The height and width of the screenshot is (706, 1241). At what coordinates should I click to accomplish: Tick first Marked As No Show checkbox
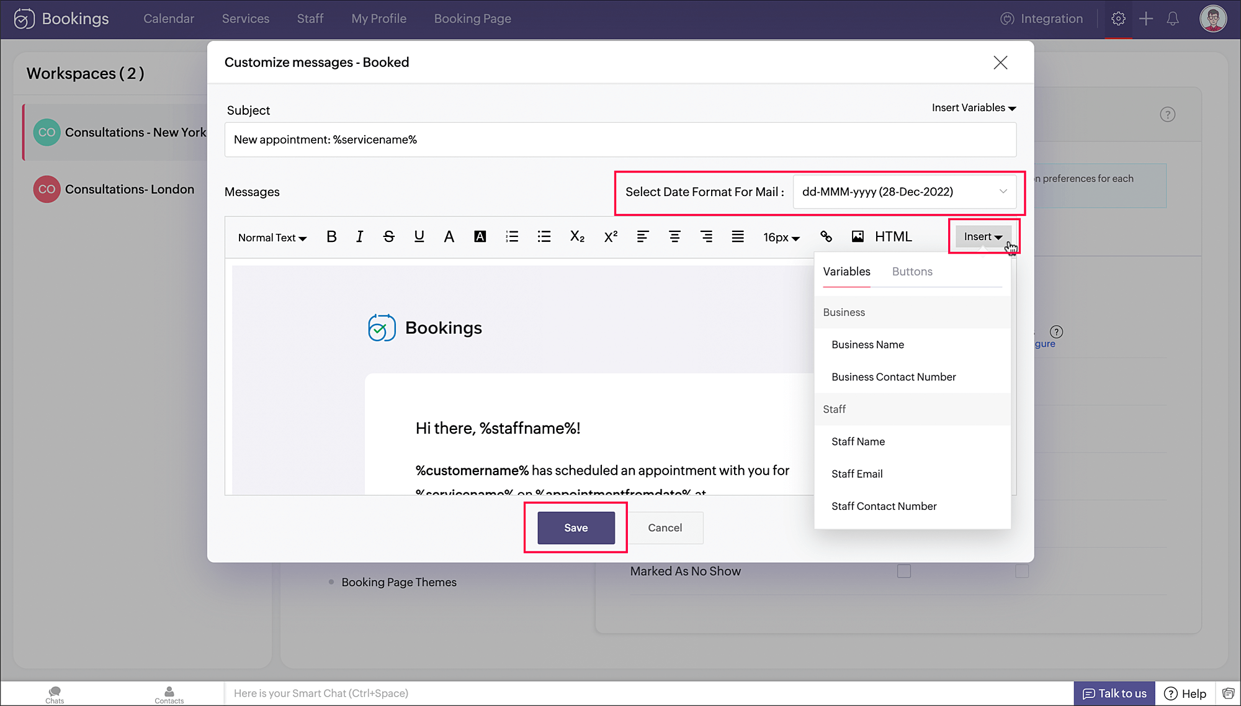[904, 571]
